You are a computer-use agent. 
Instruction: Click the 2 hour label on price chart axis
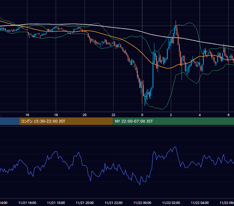point(171,115)
